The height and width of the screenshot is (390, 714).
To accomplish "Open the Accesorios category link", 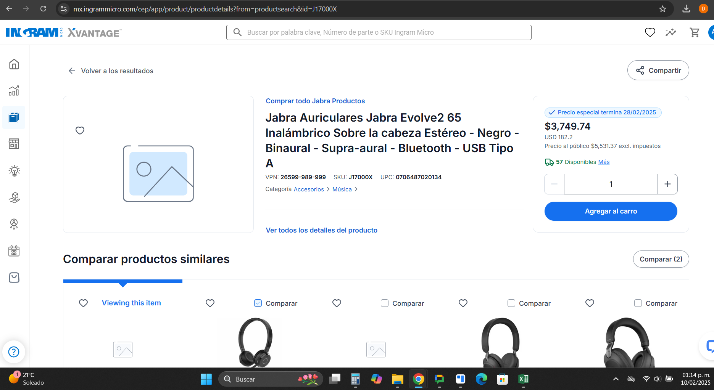I will [x=309, y=189].
